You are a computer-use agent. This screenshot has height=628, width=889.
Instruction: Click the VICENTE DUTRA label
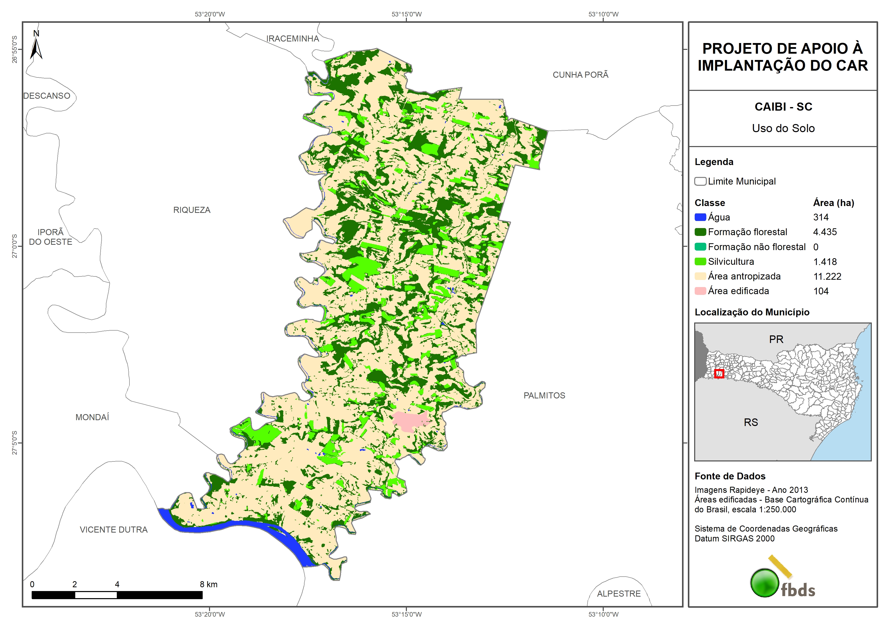pyautogui.click(x=114, y=530)
